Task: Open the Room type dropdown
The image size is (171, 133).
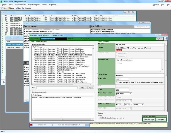Action: click(x=124, y=109)
